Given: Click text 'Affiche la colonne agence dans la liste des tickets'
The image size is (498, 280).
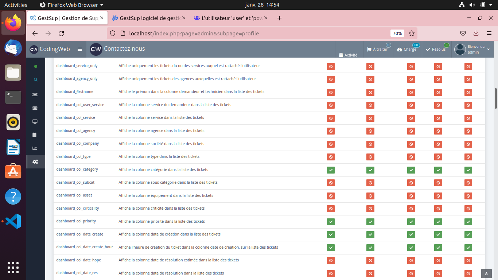Looking at the screenshot, I should [162, 131].
